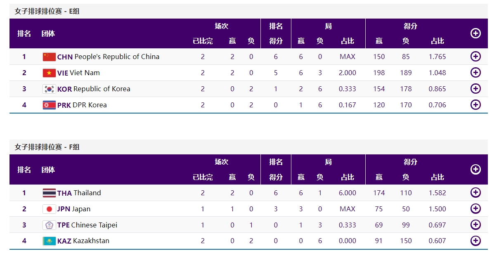The width and height of the screenshot is (499, 265).
Task: Open the THA Thailand team link
Action: point(79,193)
